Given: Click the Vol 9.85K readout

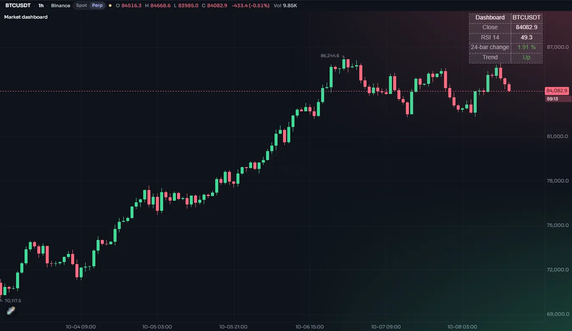Looking at the screenshot, I should (x=286, y=6).
